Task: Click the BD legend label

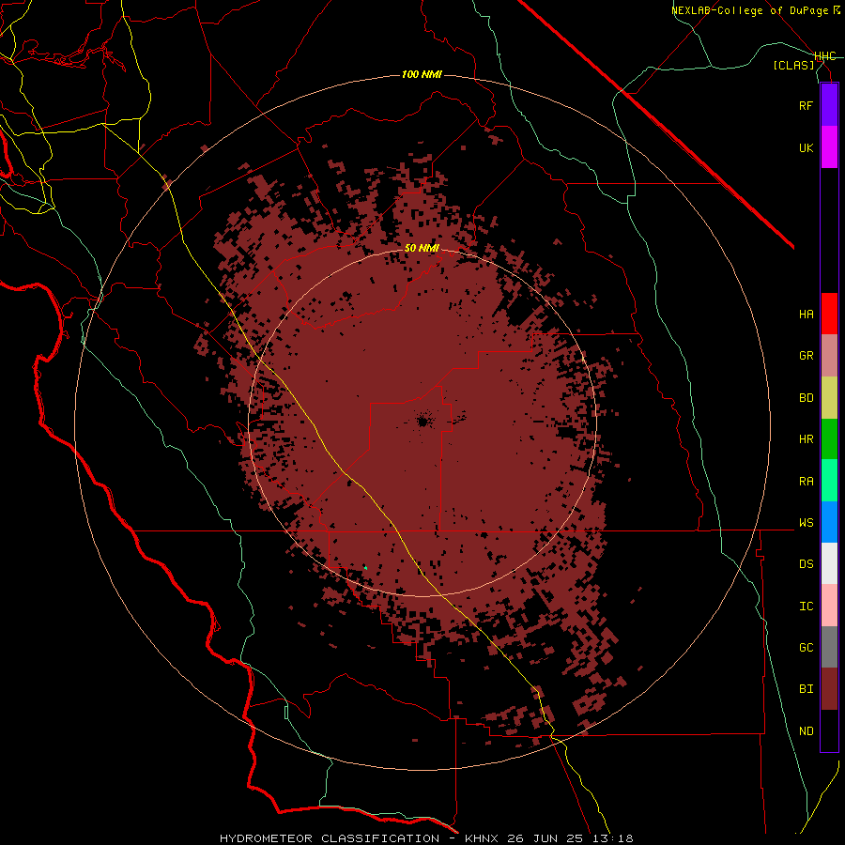Action: [806, 398]
